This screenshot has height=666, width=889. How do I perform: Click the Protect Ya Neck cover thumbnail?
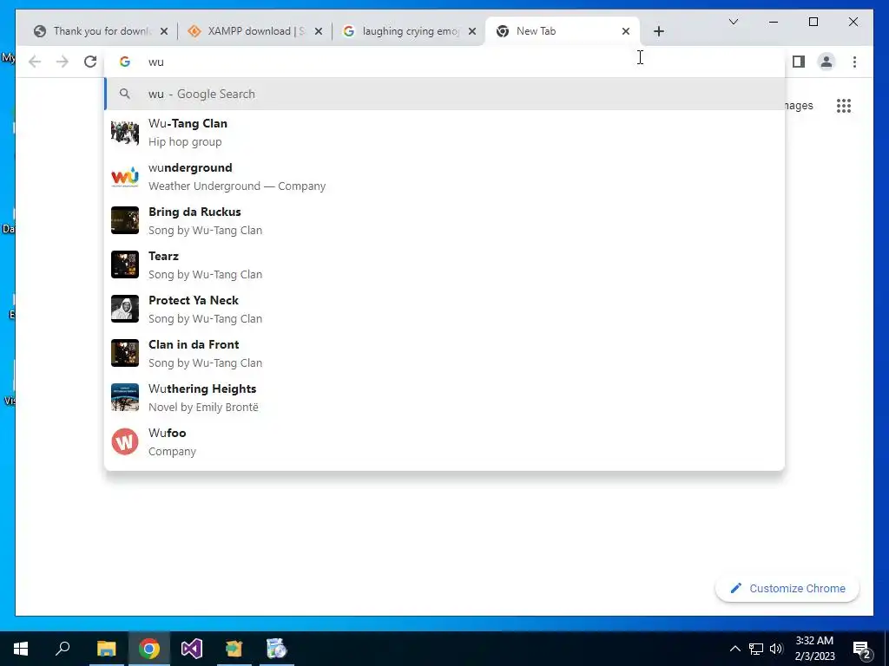(125, 310)
